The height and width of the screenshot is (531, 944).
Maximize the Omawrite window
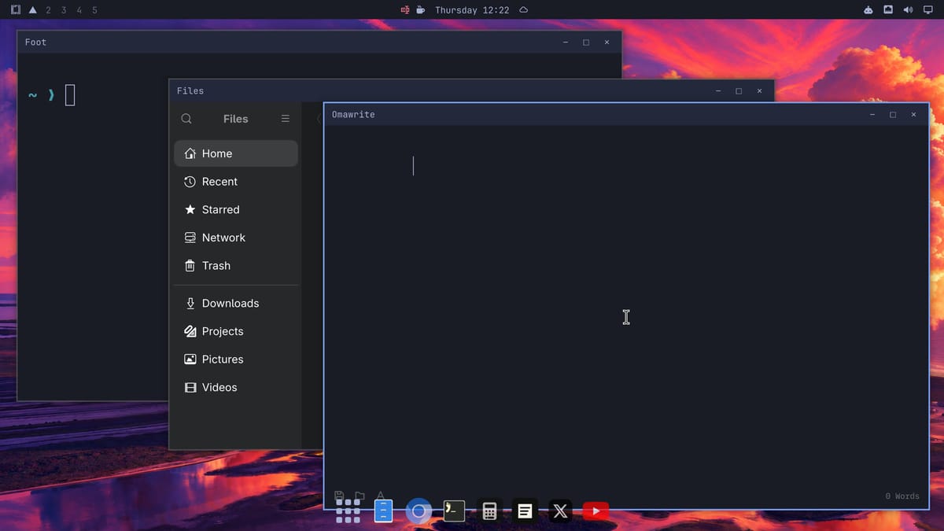pyautogui.click(x=893, y=115)
